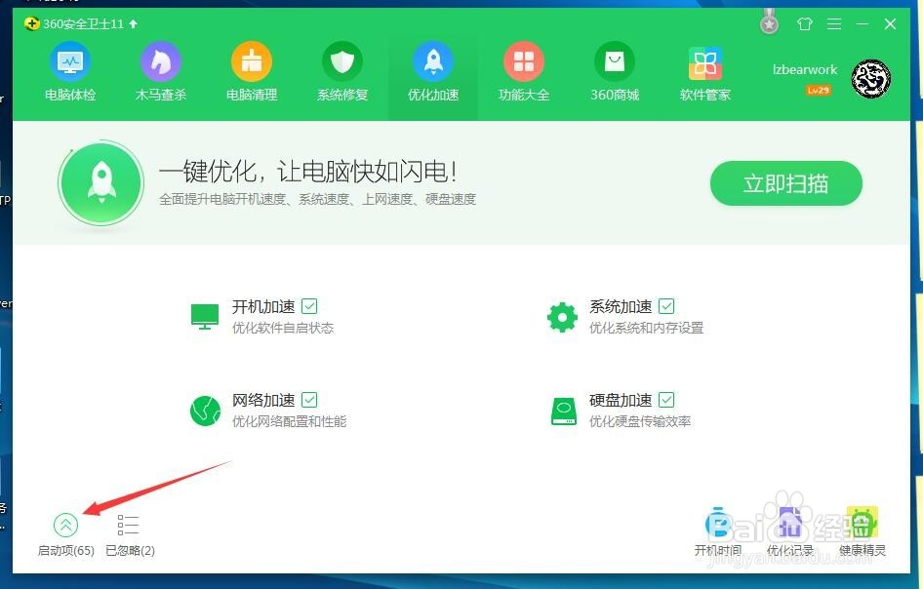
Task: Select the 优化加速 rocket tab icon
Action: pos(433,61)
